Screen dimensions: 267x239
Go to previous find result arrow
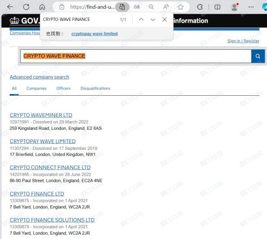click(x=141, y=20)
